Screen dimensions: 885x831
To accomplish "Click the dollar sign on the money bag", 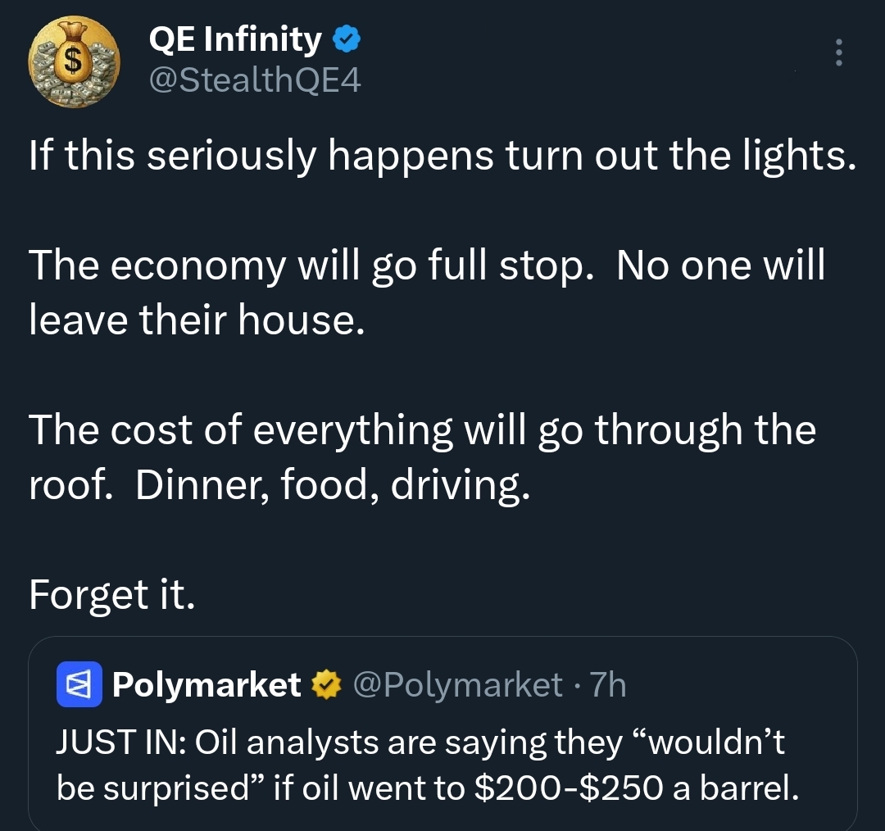I will point(71,57).
